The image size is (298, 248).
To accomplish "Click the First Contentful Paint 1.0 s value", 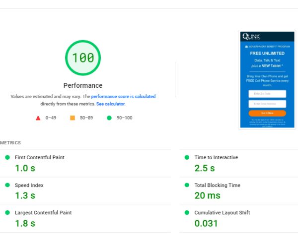I will coord(25,168).
